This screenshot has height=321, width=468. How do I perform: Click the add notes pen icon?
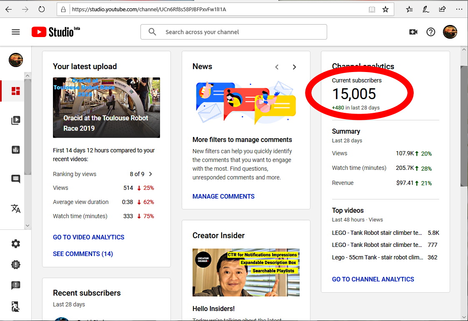[426, 10]
